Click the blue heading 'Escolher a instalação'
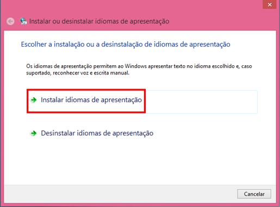Image resolution: width=280 pixels, height=207 pixels. pos(126,45)
